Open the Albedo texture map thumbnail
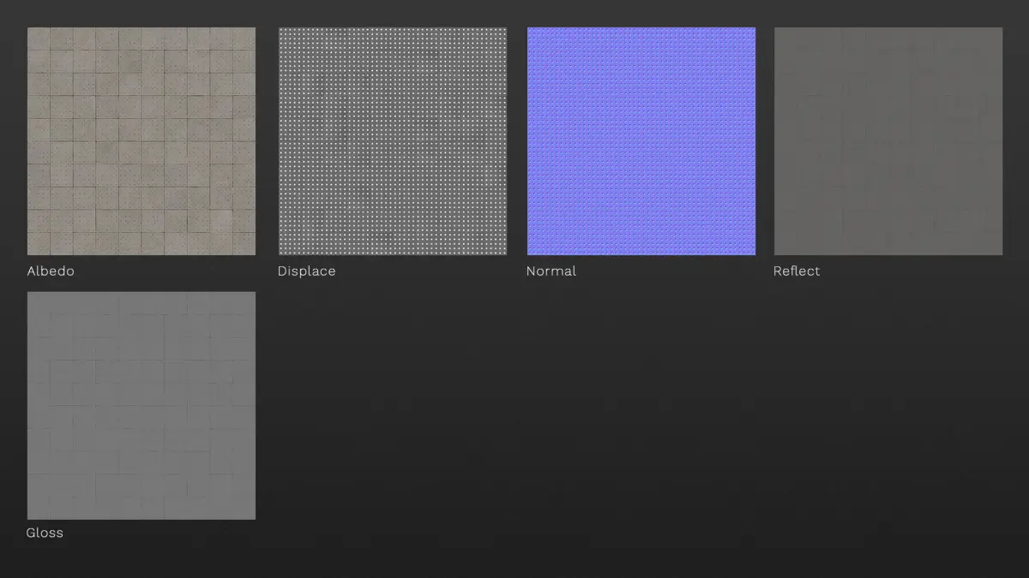This screenshot has height=578, width=1029. 141,141
